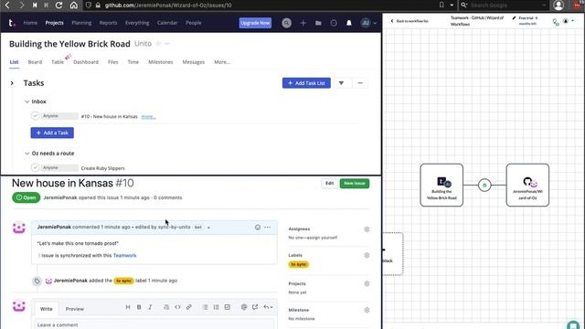585x329 pixels.
Task: Click the flow connector circle between workflow blocks
Action: (x=484, y=185)
